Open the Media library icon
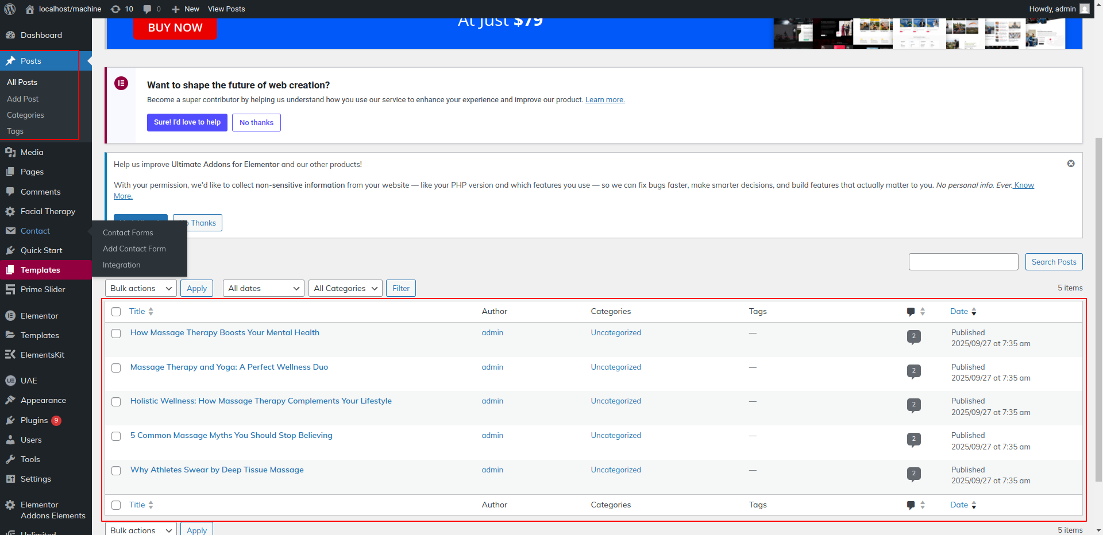1103x535 pixels. point(10,152)
